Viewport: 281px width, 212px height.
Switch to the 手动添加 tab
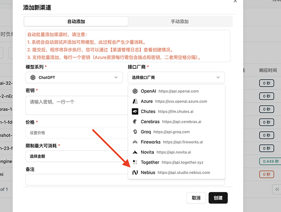[x=180, y=21]
